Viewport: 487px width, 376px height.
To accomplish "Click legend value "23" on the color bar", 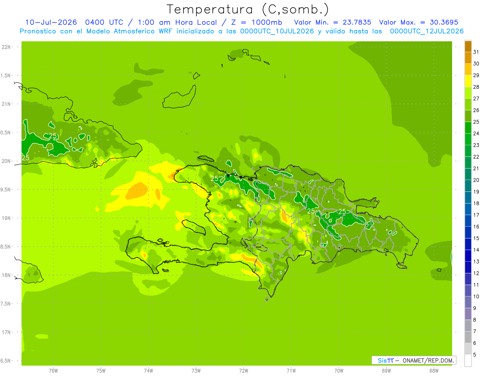I will pyautogui.click(x=476, y=145).
